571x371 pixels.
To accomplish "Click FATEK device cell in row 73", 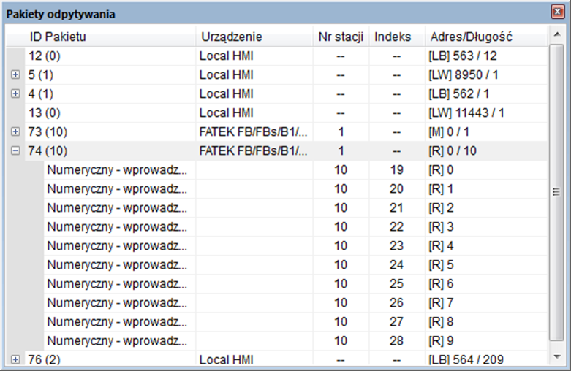I will [x=254, y=131].
